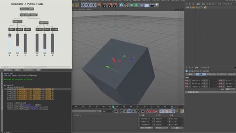
Task: Go to end of timeline
Action: [143, 111]
